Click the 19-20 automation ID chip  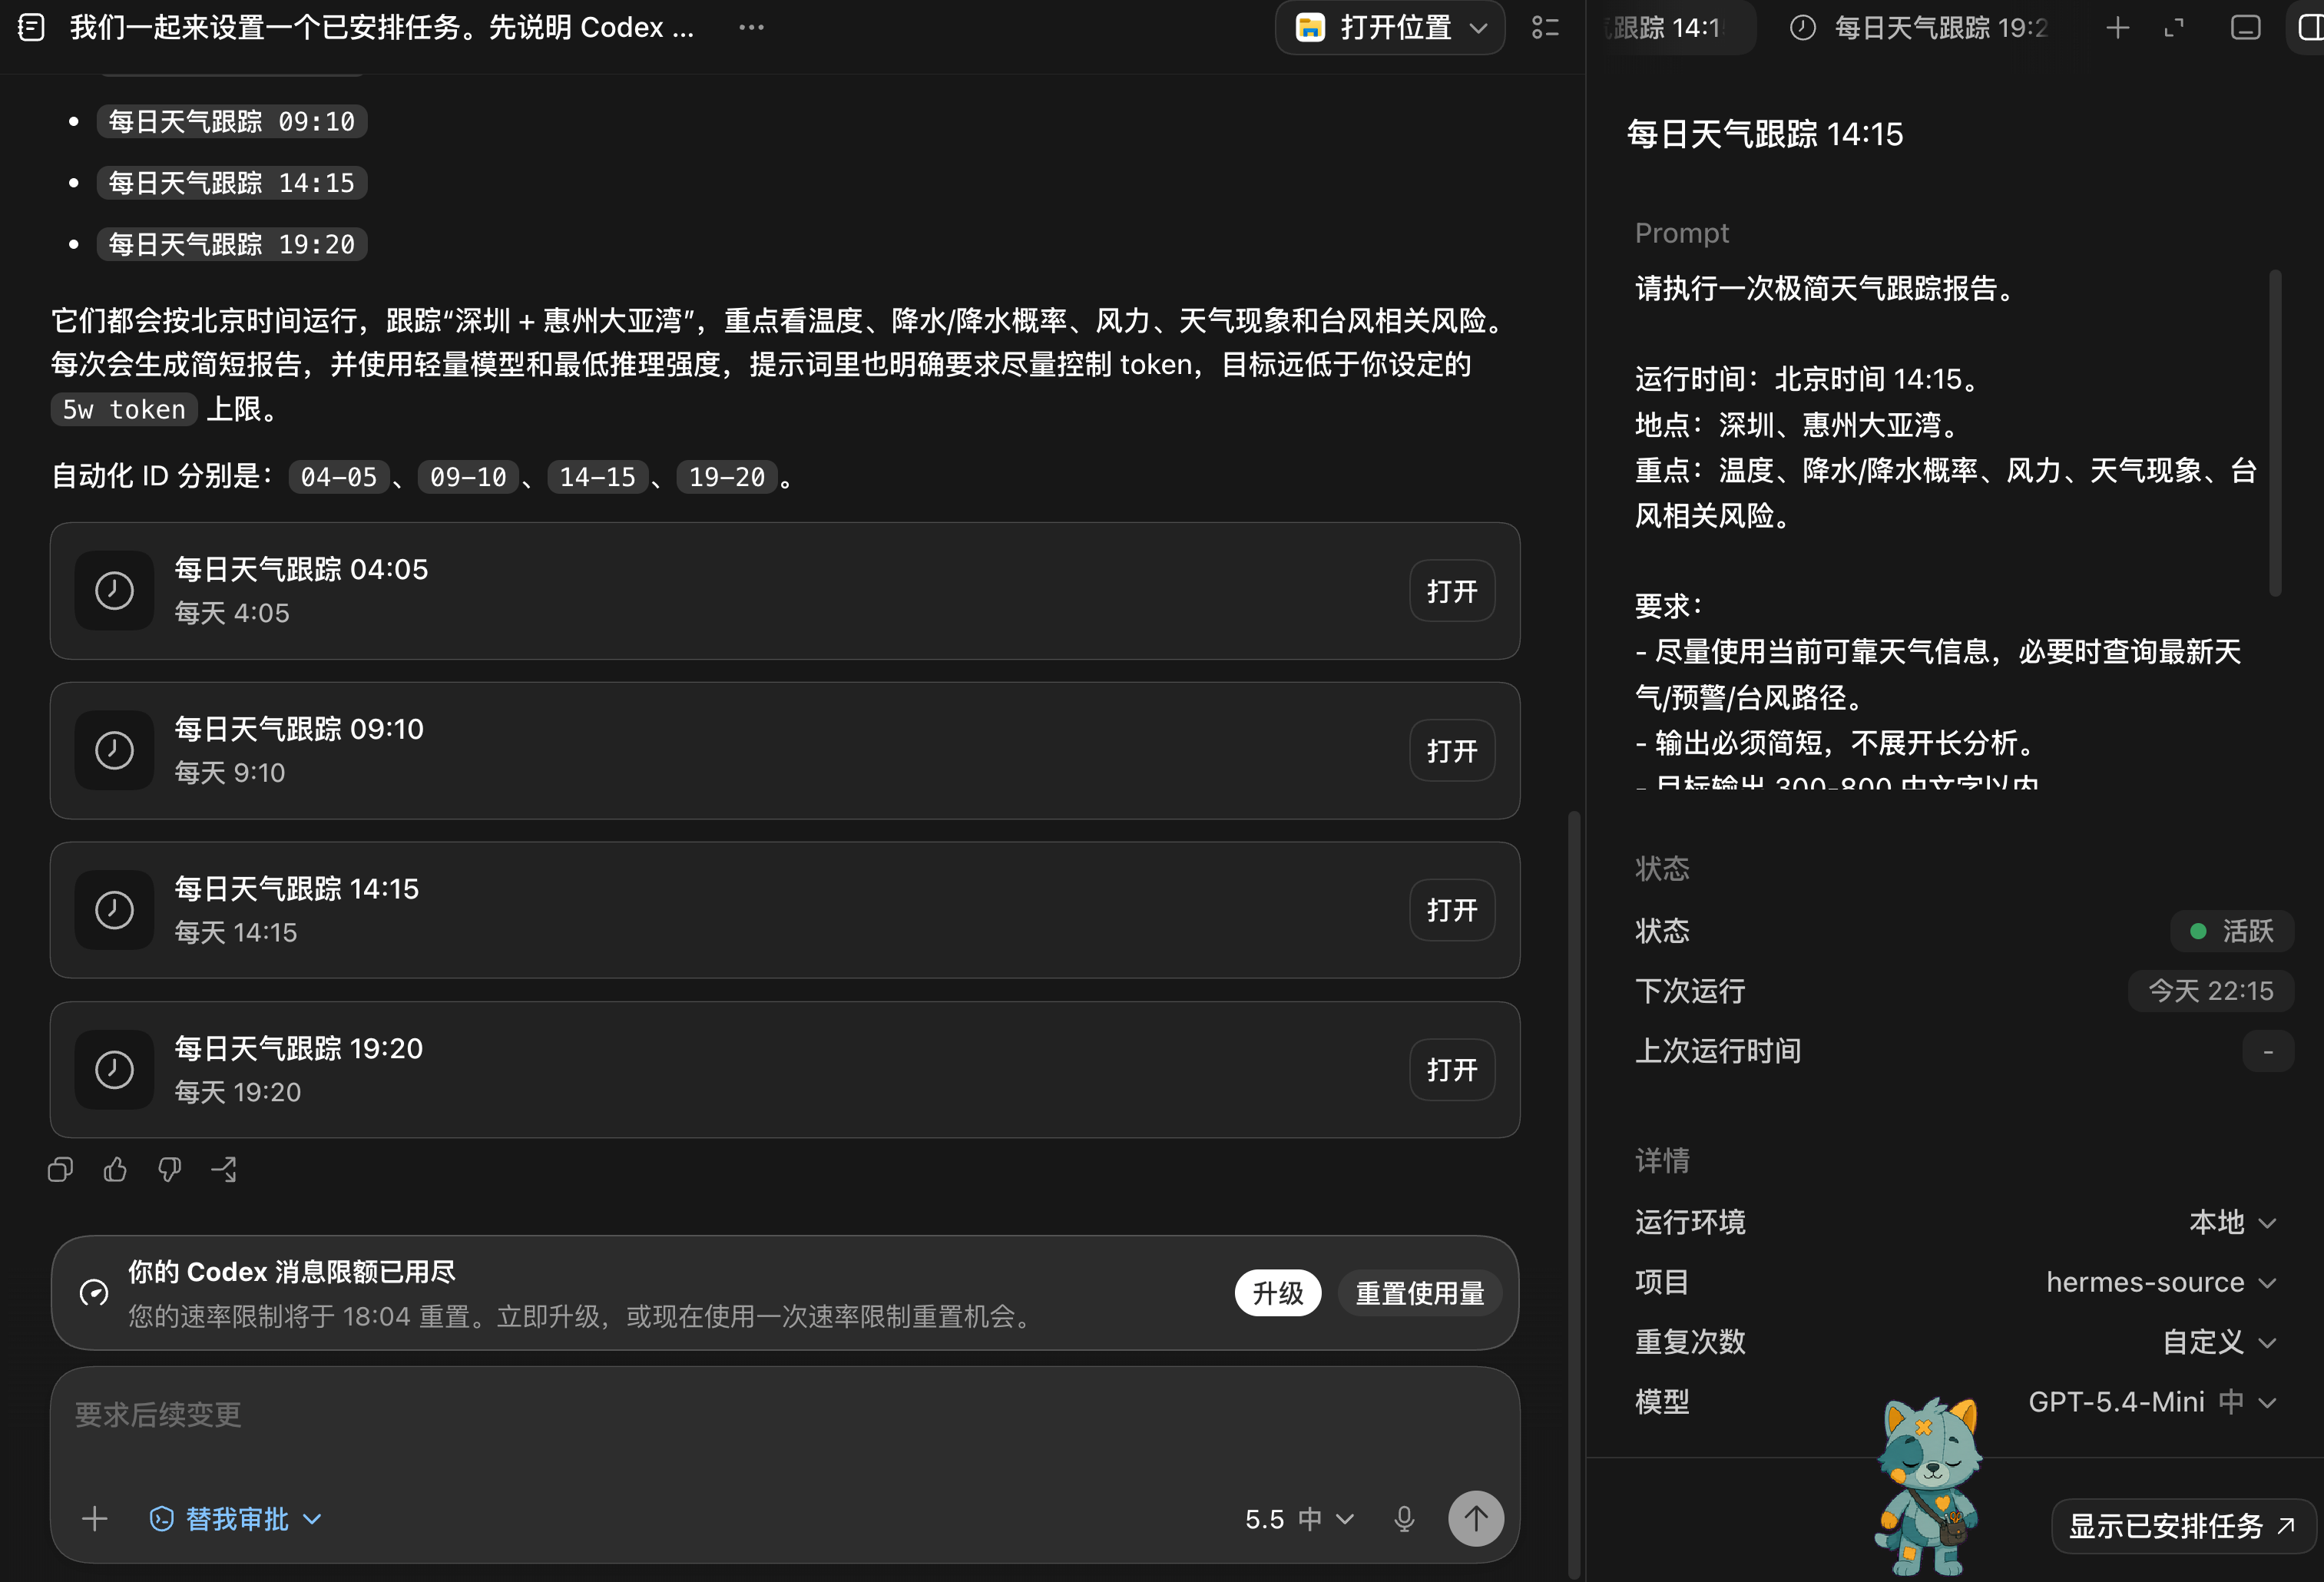point(727,477)
